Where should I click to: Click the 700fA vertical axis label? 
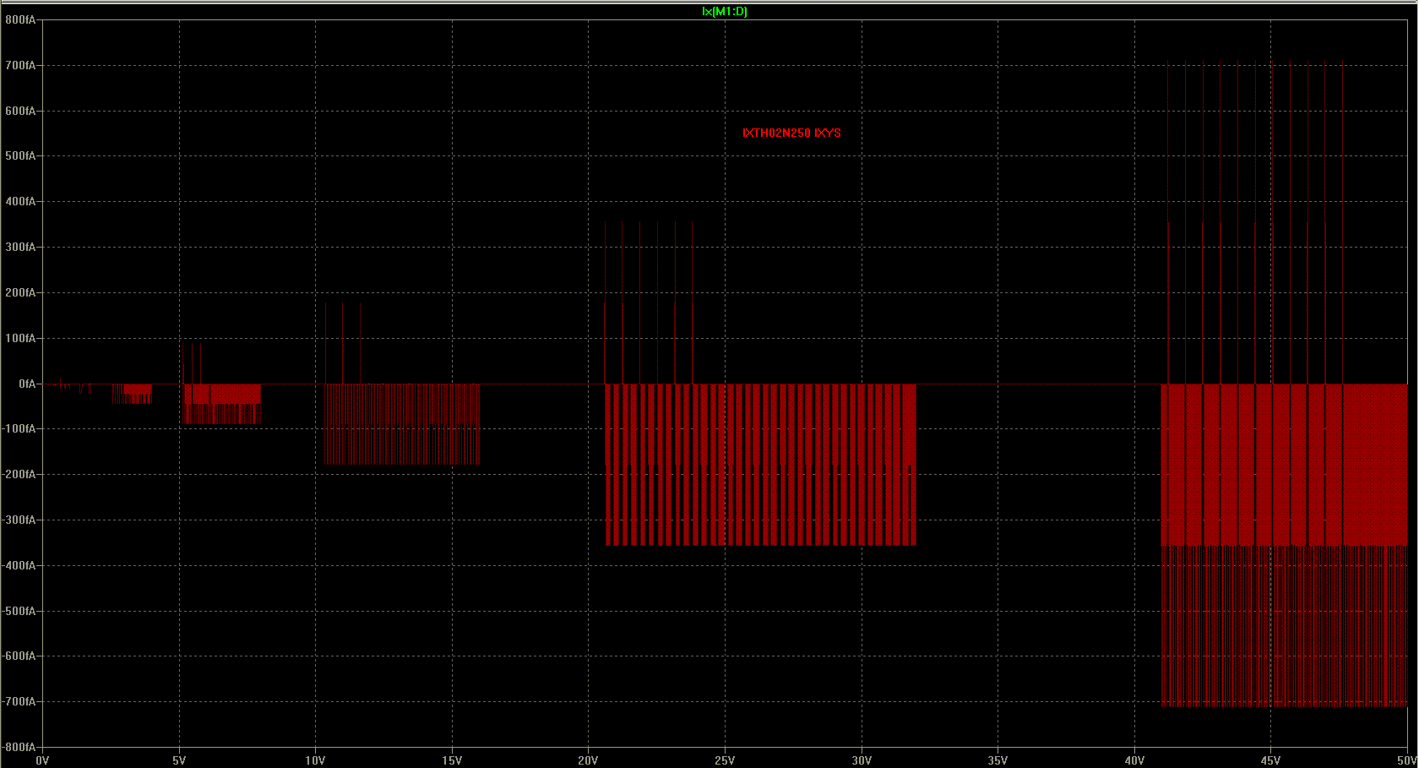tap(20, 65)
